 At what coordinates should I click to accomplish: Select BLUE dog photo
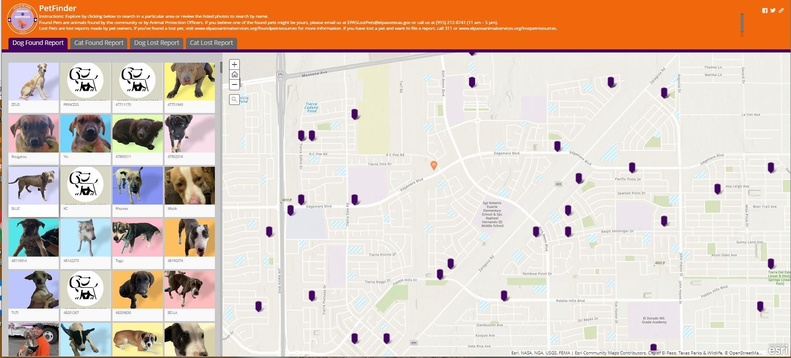pyautogui.click(x=33, y=185)
